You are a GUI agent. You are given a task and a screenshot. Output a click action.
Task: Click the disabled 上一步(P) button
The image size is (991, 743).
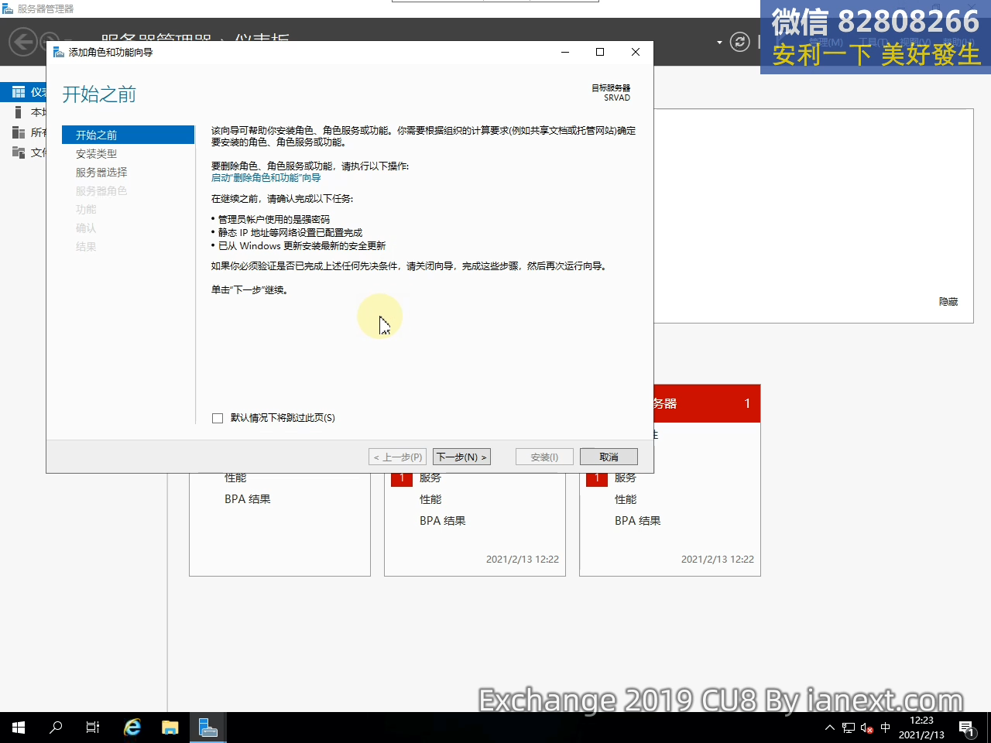[398, 457]
